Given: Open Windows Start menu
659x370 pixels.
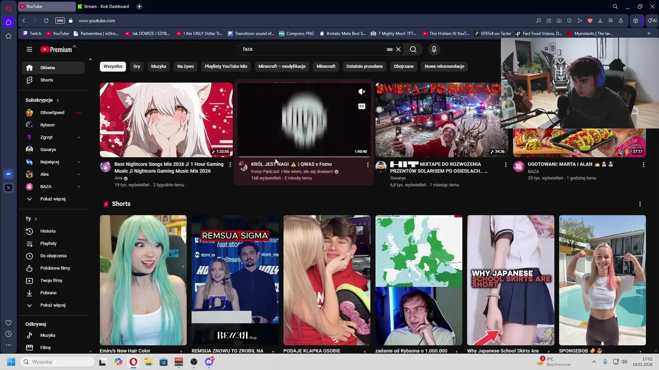Looking at the screenshot, I should [11, 362].
